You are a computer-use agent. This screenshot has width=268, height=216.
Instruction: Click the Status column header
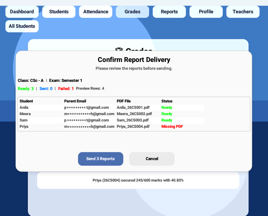point(167,101)
